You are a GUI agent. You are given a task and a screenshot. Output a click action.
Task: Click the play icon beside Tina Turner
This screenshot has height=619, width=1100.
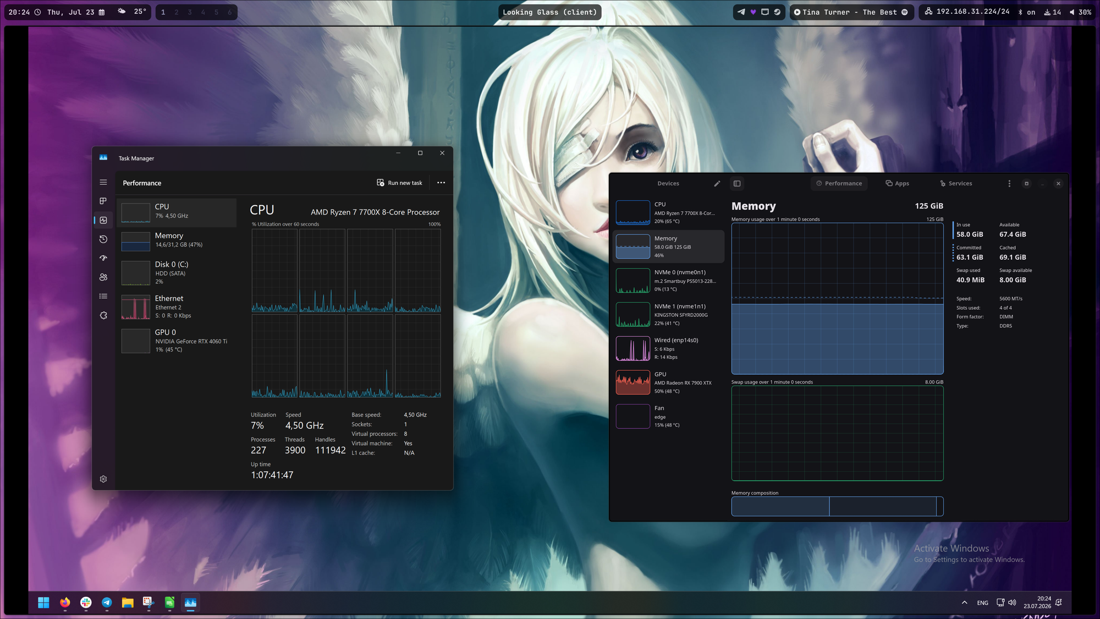coord(797,12)
